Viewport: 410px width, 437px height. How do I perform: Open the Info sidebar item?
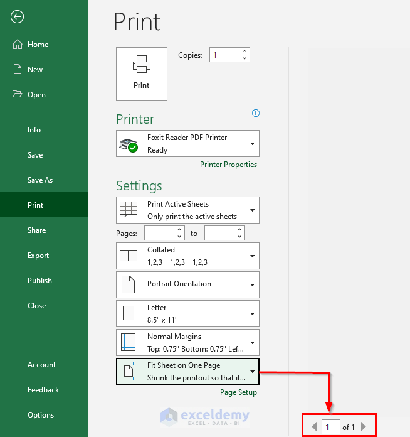(x=44, y=130)
